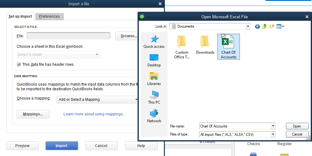Click the Mappings button
312x156 pixels.
33,114
